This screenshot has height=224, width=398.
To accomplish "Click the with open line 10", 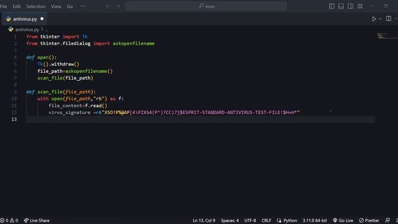I will [80, 98].
